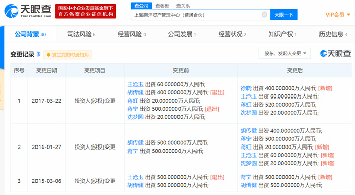Click the TianYanCha logo at top left
Viewport: 355px width, 195px height.
pos(28,11)
